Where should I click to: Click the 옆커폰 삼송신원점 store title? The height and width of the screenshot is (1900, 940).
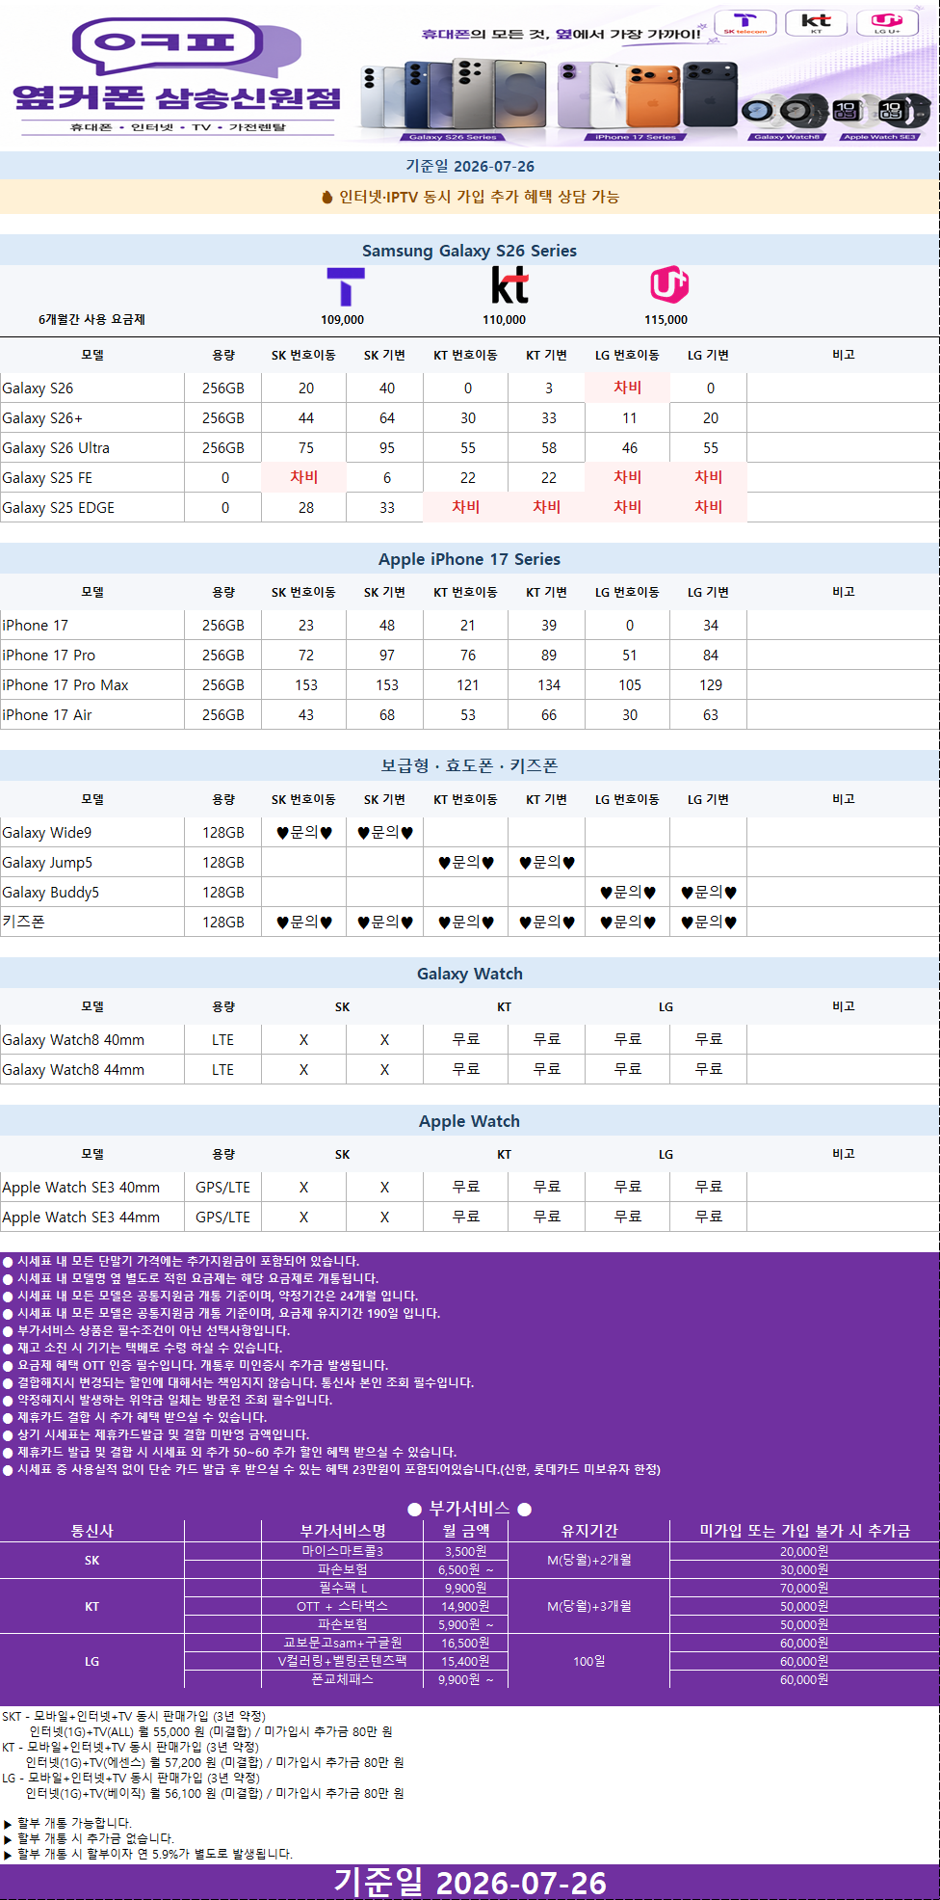(177, 97)
